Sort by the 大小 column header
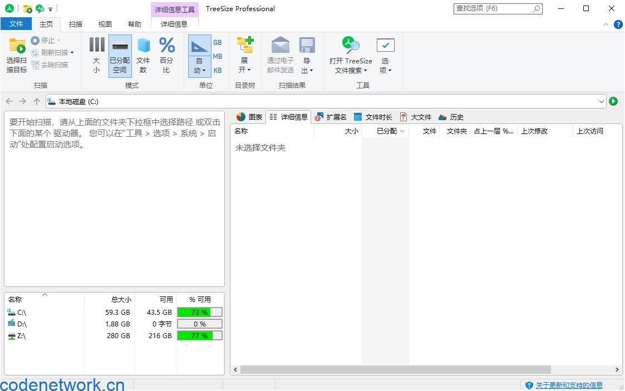The height and width of the screenshot is (391, 625). tap(338, 131)
